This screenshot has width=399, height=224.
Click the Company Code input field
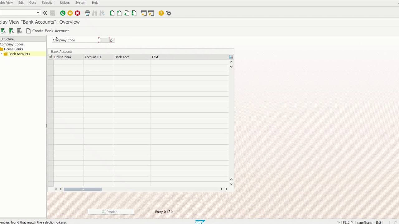(104, 40)
